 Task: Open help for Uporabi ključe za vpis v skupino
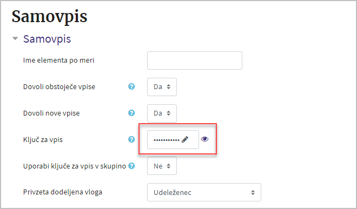click(131, 166)
